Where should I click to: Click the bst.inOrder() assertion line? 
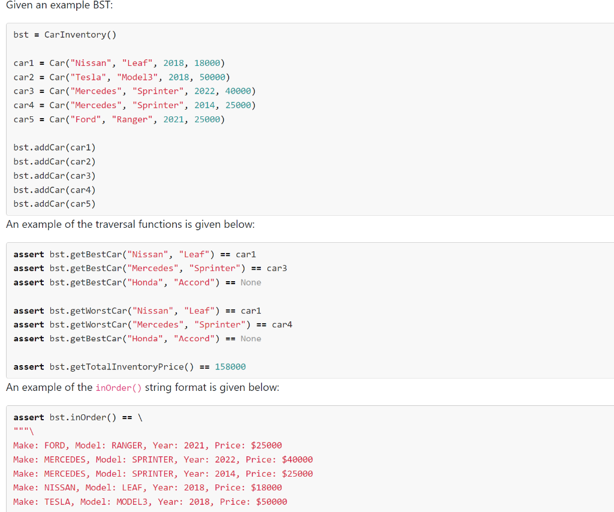(x=78, y=417)
